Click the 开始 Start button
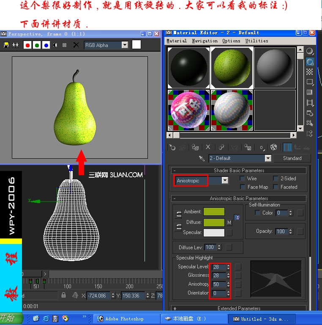 [x=11, y=318]
